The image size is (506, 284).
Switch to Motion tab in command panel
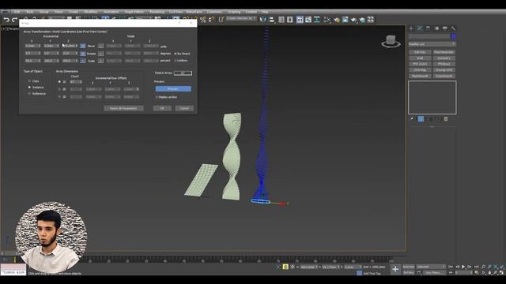pyautogui.click(x=436, y=28)
